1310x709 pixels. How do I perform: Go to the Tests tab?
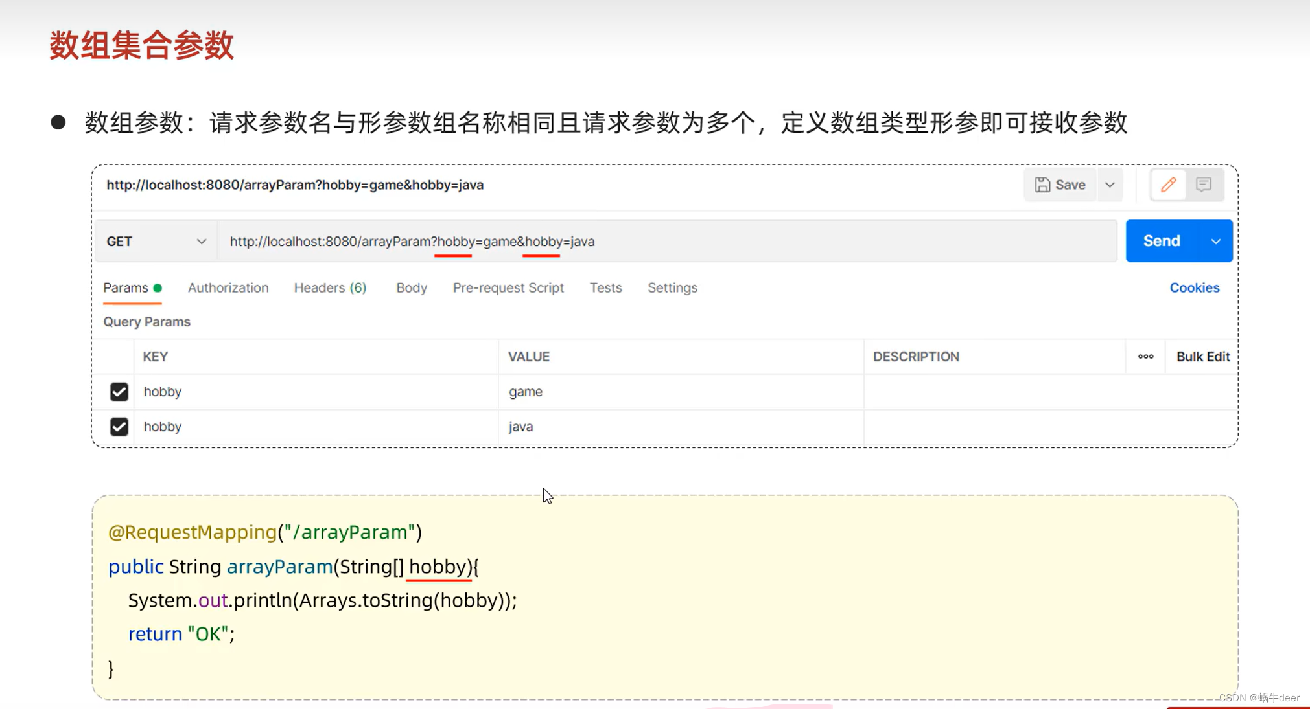(605, 288)
